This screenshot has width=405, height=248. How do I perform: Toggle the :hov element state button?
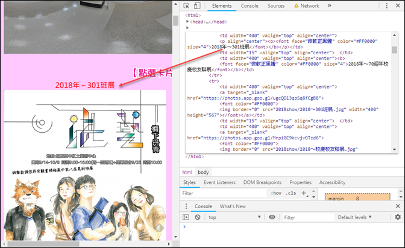[x=276, y=193]
